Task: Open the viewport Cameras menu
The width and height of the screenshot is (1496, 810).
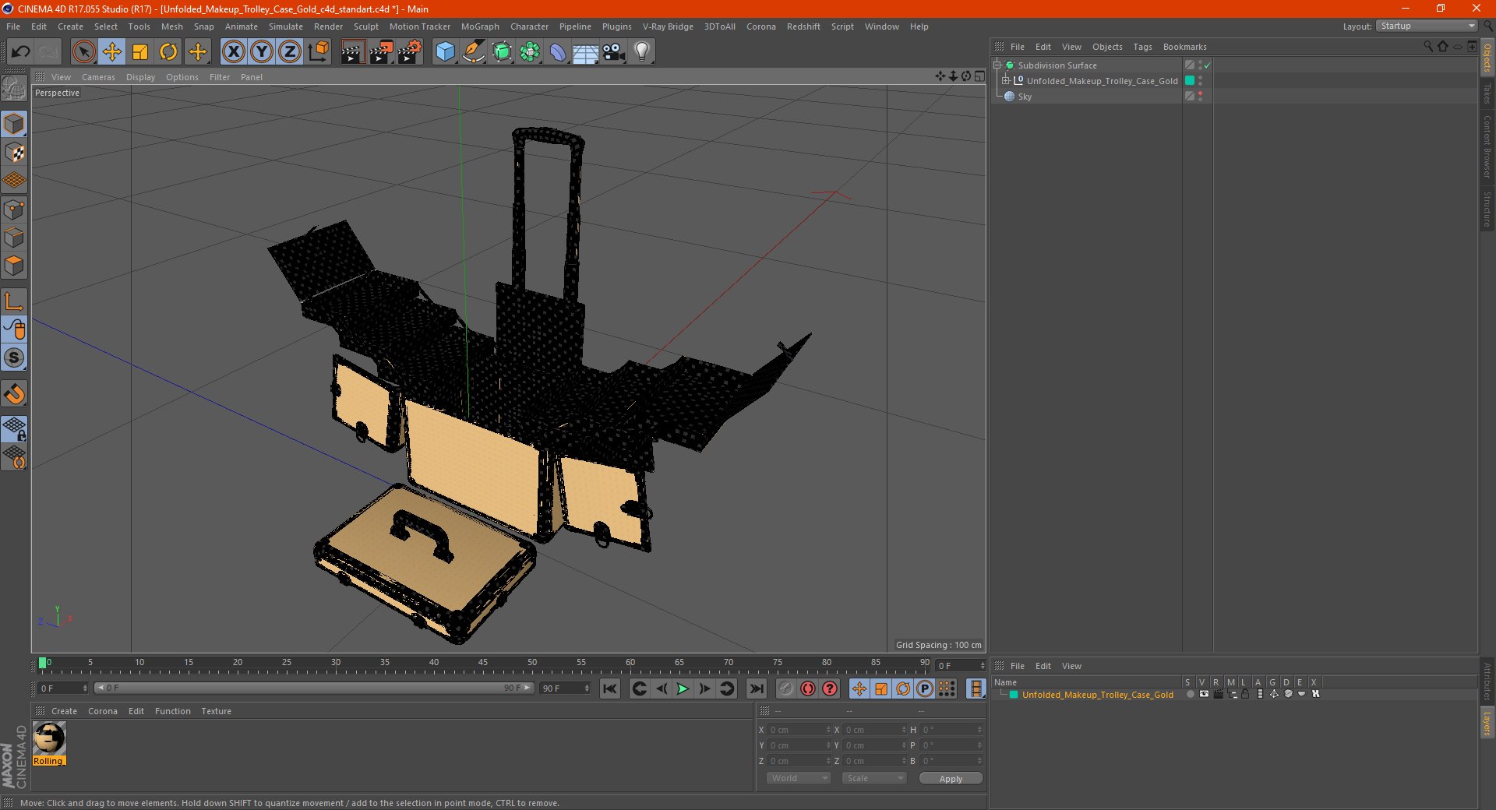Action: (98, 77)
